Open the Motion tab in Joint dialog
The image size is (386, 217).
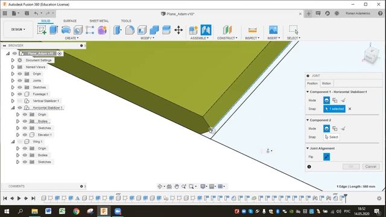pyautogui.click(x=326, y=83)
